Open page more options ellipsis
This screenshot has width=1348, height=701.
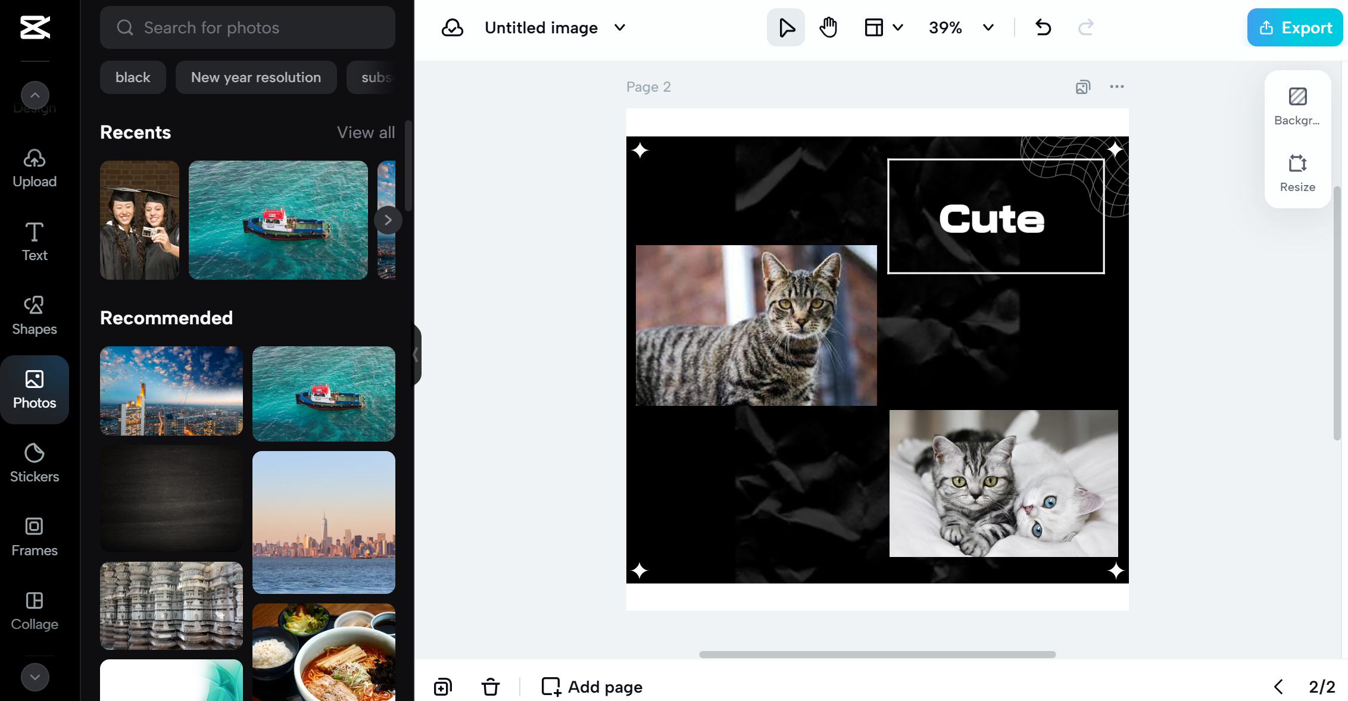pyautogui.click(x=1116, y=87)
